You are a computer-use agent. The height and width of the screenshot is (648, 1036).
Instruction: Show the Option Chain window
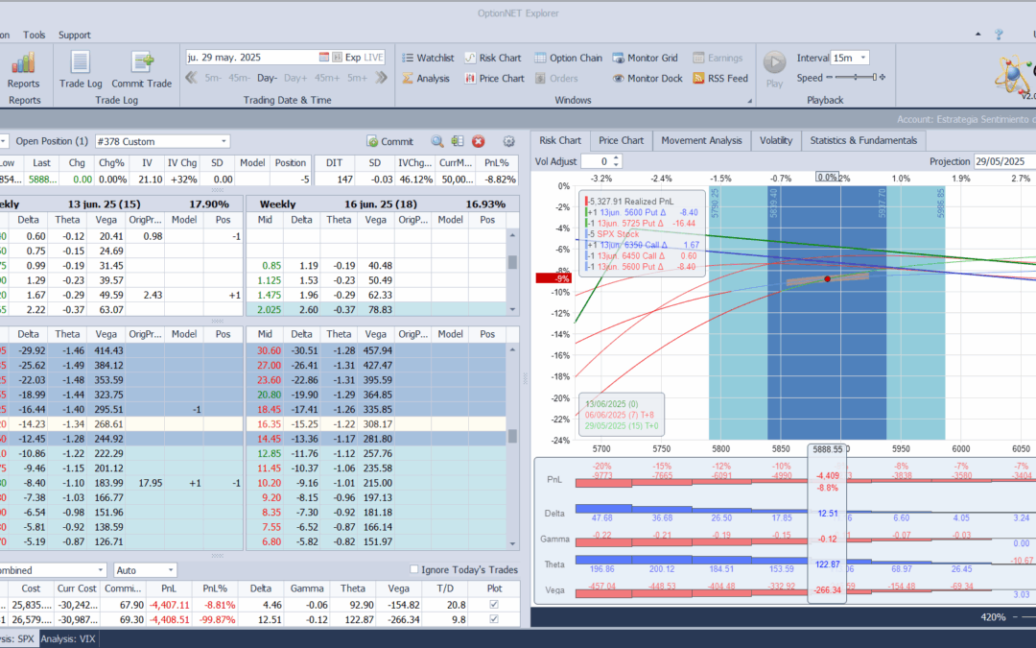pos(568,58)
